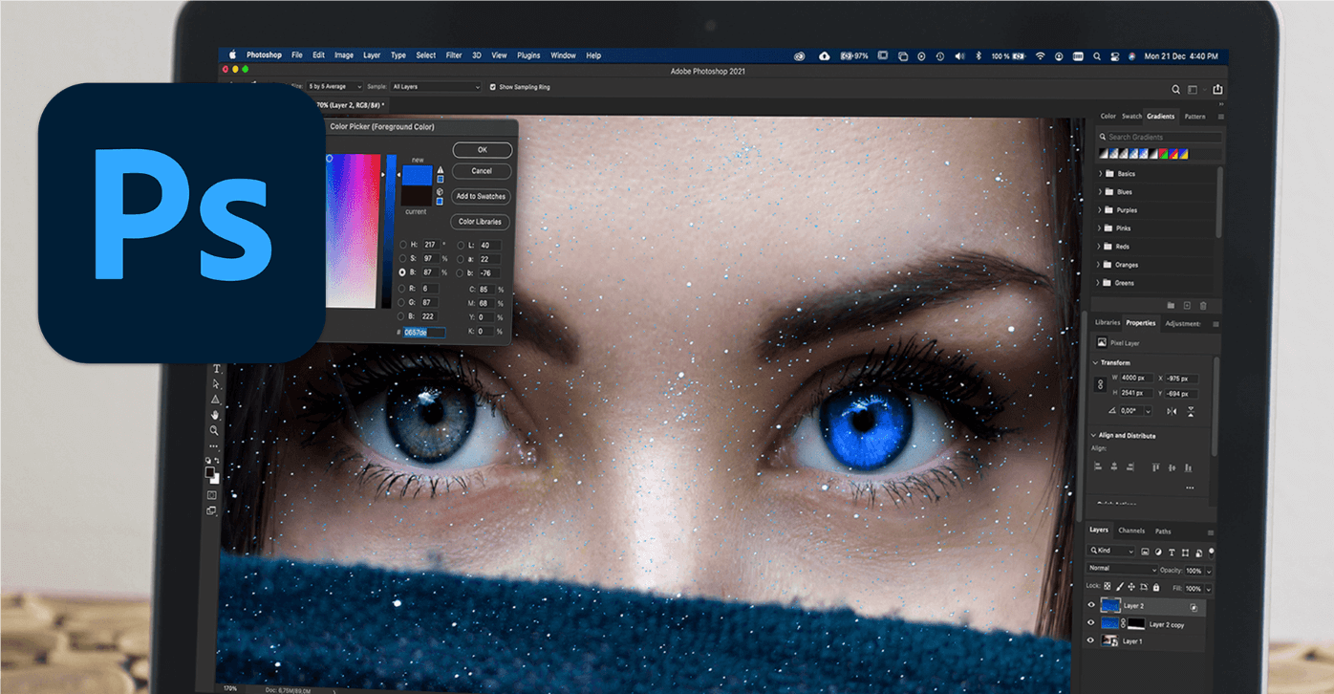Select the Zoom tool
The image size is (1334, 694).
[215, 430]
